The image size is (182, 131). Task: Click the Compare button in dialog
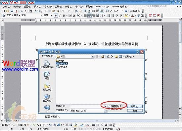click(135, 106)
